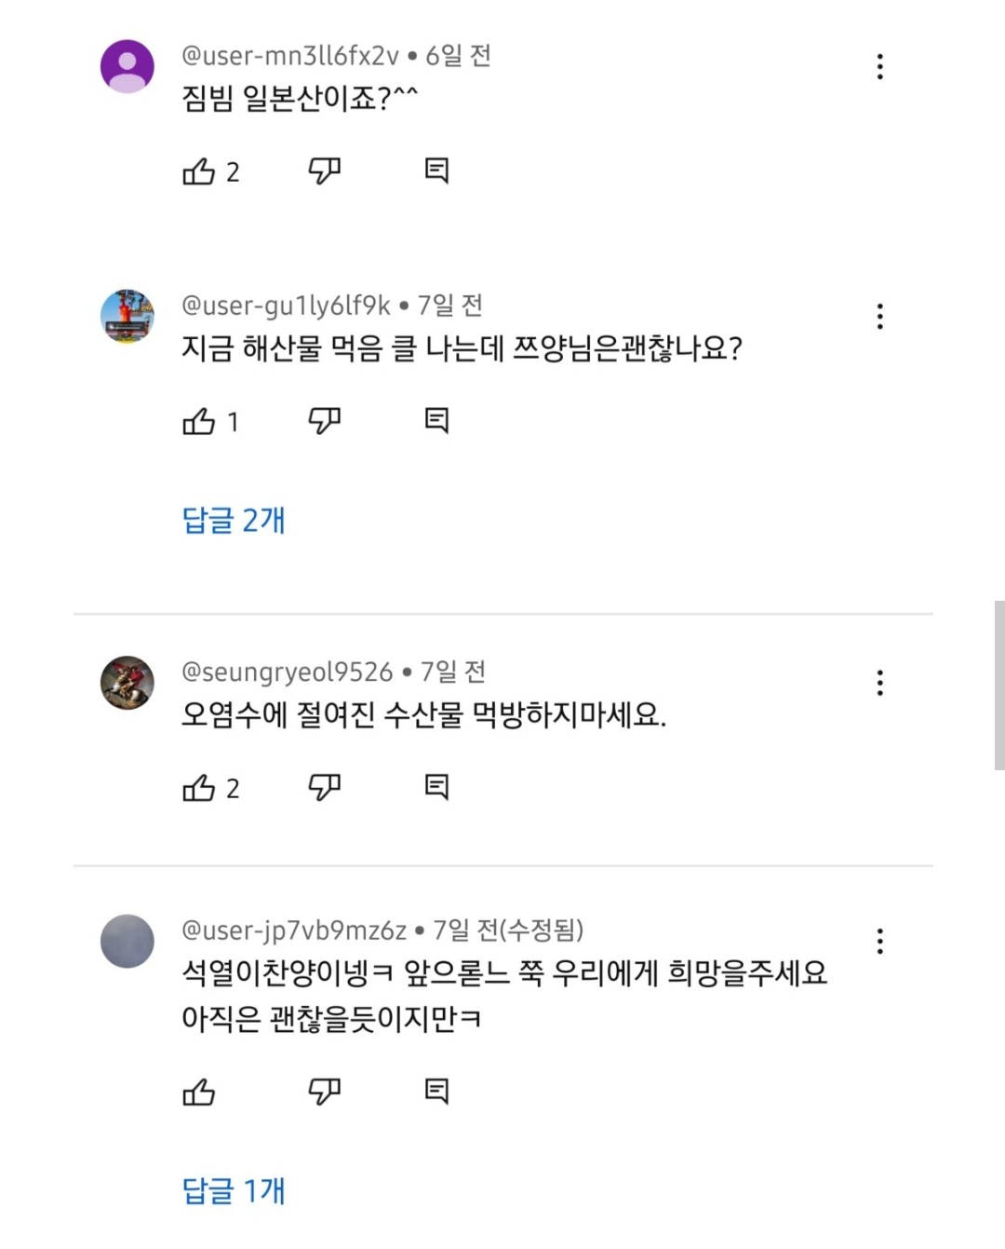Image resolution: width=1005 pixels, height=1249 pixels.
Task: Open the @seungryeol9526 profile avatar
Action: point(127,683)
